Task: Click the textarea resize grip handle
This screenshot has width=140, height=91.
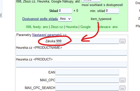Action: coord(1,15)
